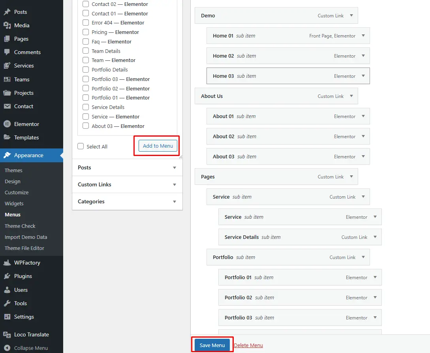Check the About 03 — Elementor checkbox
This screenshot has width=430, height=353.
(86, 126)
